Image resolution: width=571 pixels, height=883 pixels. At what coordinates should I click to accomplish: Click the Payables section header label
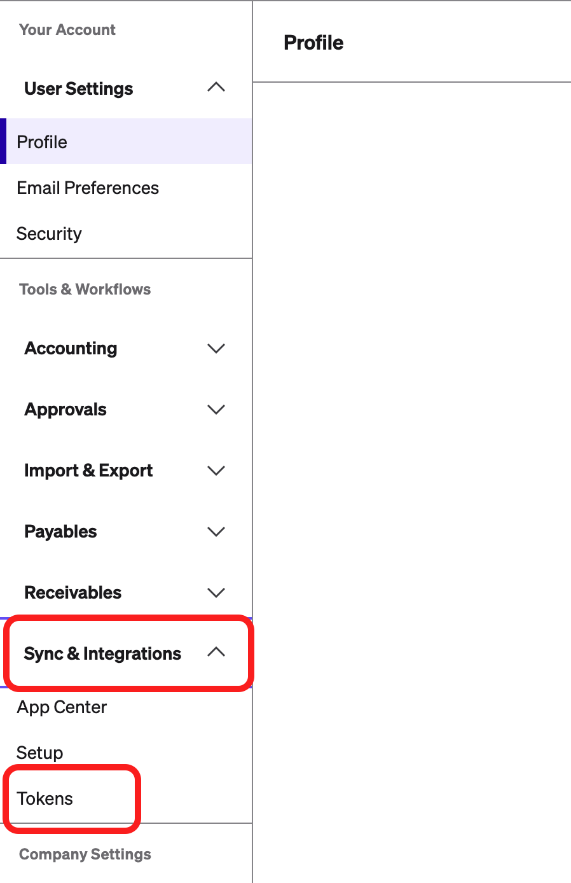pyautogui.click(x=60, y=531)
